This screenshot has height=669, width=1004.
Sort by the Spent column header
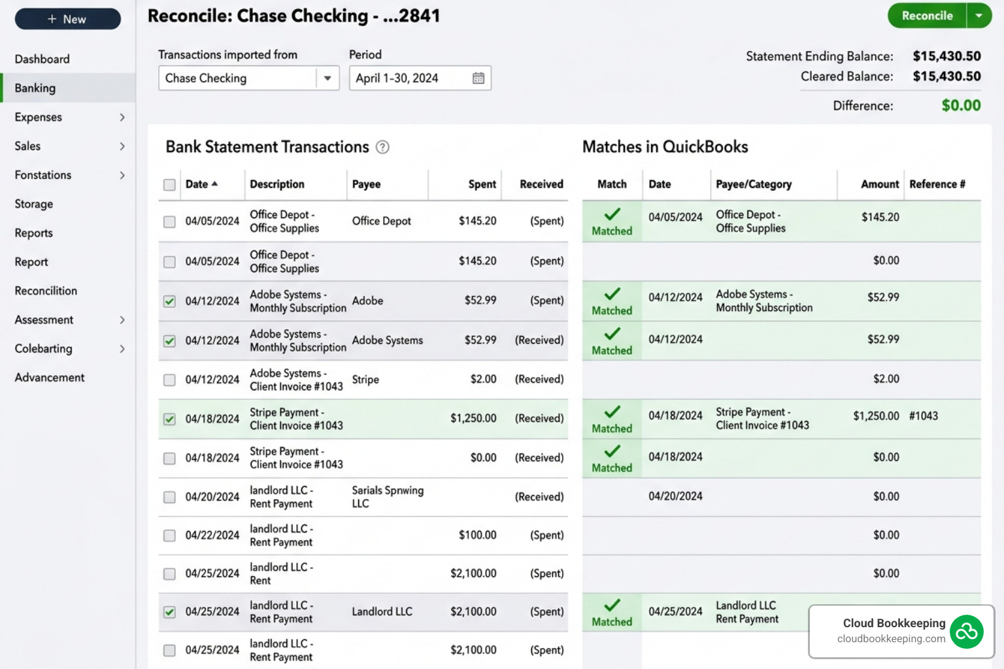pyautogui.click(x=482, y=184)
